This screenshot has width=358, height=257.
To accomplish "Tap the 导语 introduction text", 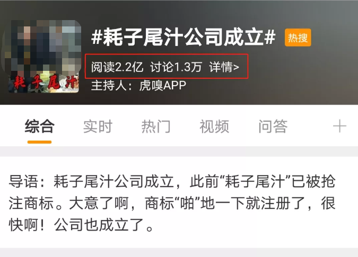I will click(x=172, y=203).
